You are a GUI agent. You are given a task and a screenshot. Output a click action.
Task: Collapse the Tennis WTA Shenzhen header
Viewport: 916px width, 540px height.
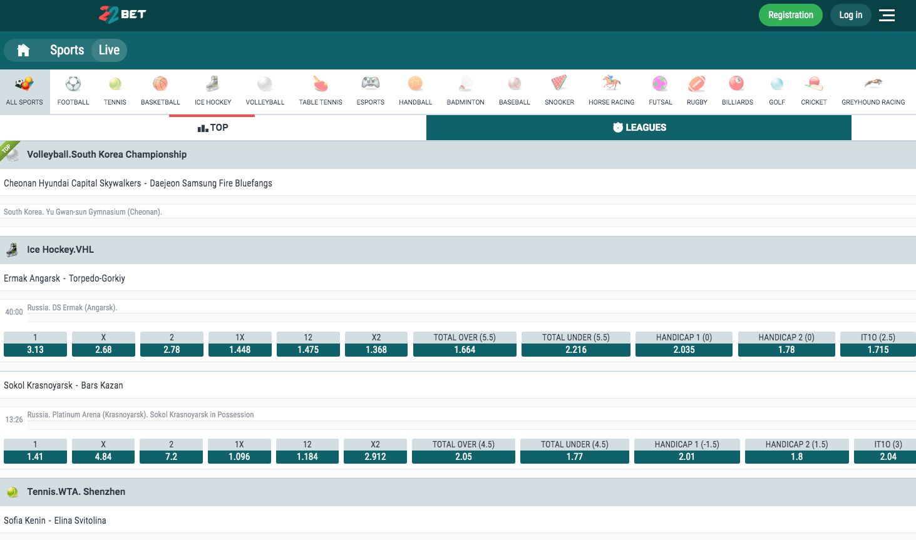tap(76, 492)
